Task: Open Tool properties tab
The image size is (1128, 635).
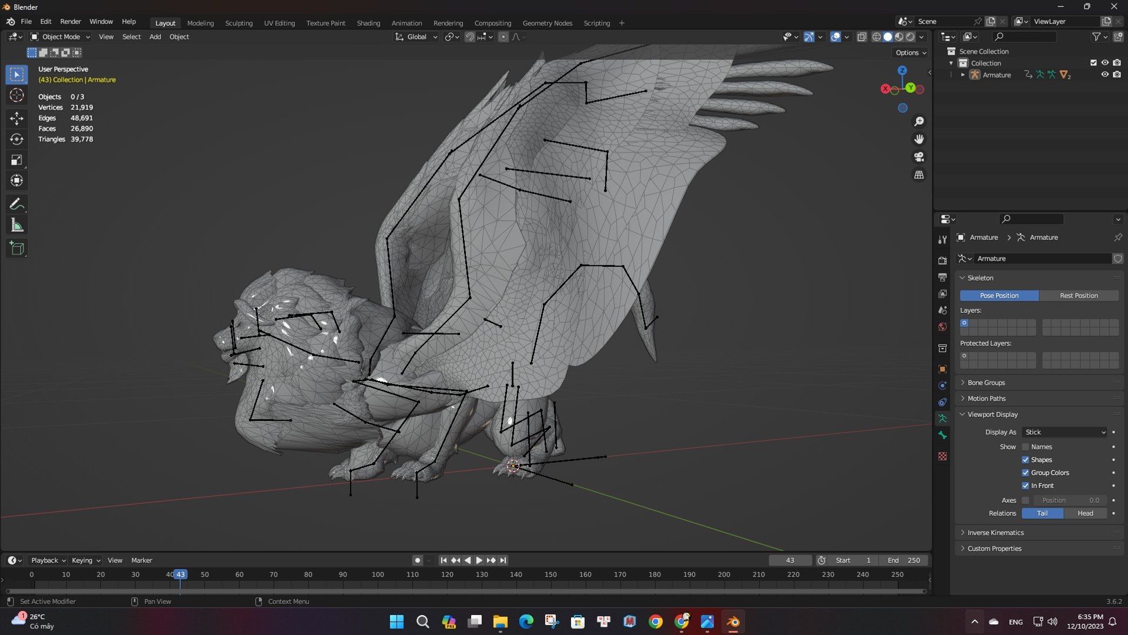Action: click(x=942, y=239)
